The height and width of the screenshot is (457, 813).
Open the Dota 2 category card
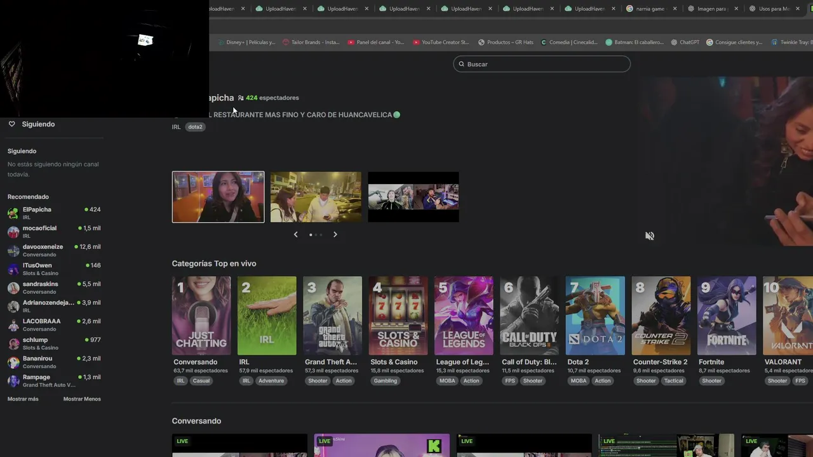(595, 315)
